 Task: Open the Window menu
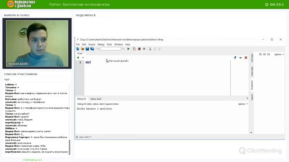[118, 45]
